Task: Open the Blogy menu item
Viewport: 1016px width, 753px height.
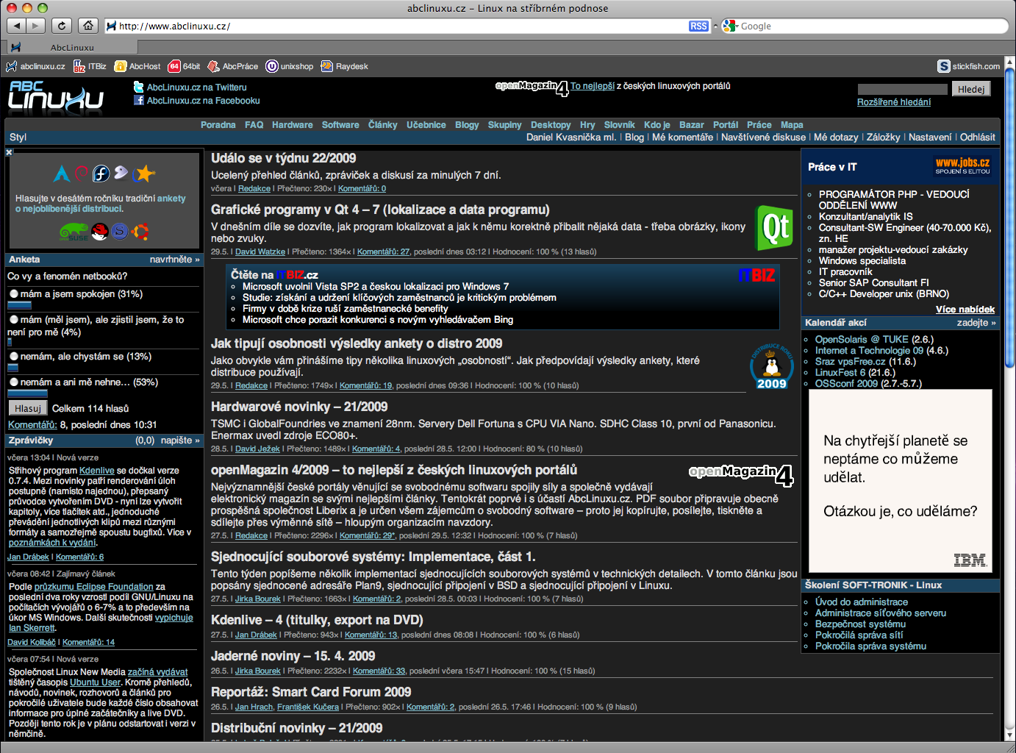Action: [x=467, y=125]
